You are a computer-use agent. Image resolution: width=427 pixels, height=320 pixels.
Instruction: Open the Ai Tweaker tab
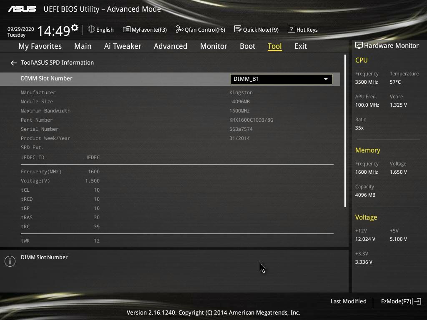point(123,46)
